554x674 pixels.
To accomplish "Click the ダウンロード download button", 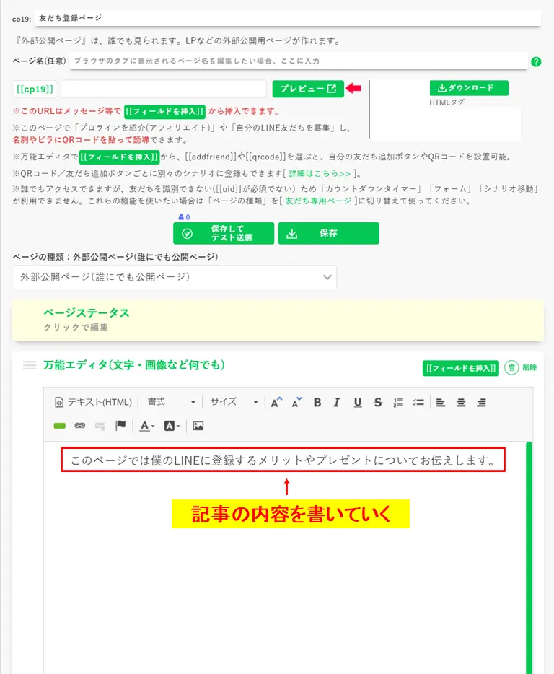I will click(469, 88).
